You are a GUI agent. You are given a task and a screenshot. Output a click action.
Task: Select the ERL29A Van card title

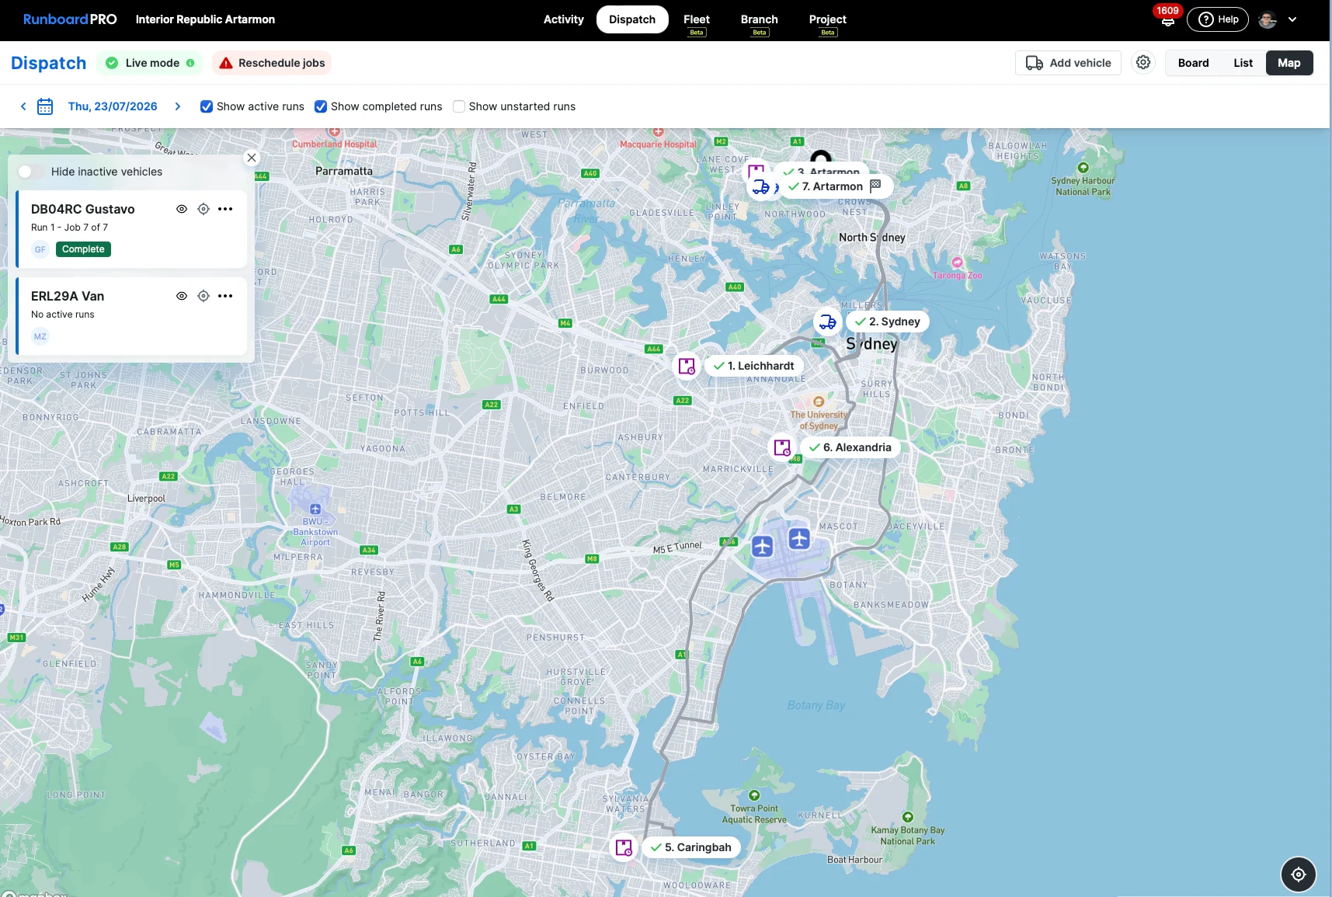tap(68, 296)
